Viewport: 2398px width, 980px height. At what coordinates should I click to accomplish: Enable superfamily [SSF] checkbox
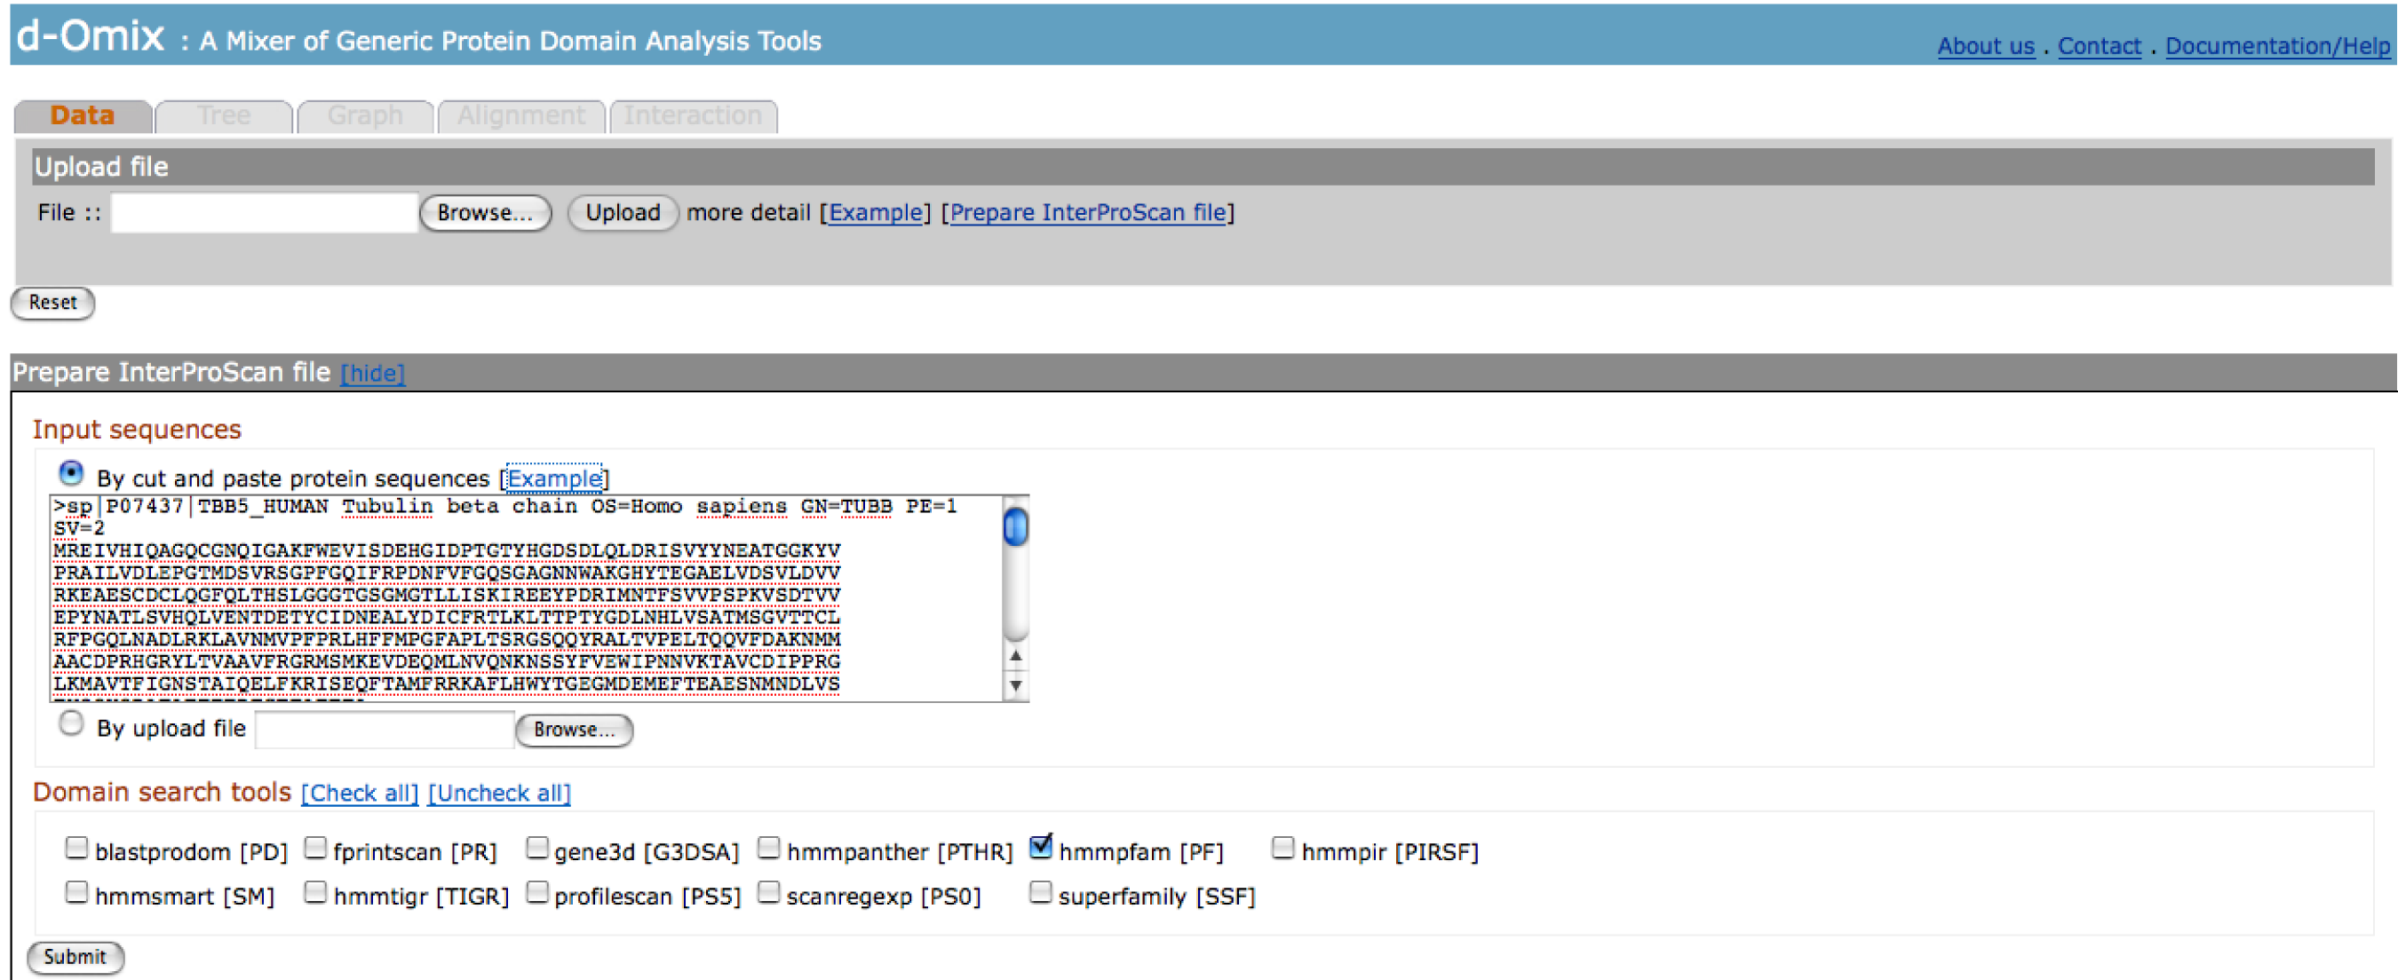tap(1041, 892)
